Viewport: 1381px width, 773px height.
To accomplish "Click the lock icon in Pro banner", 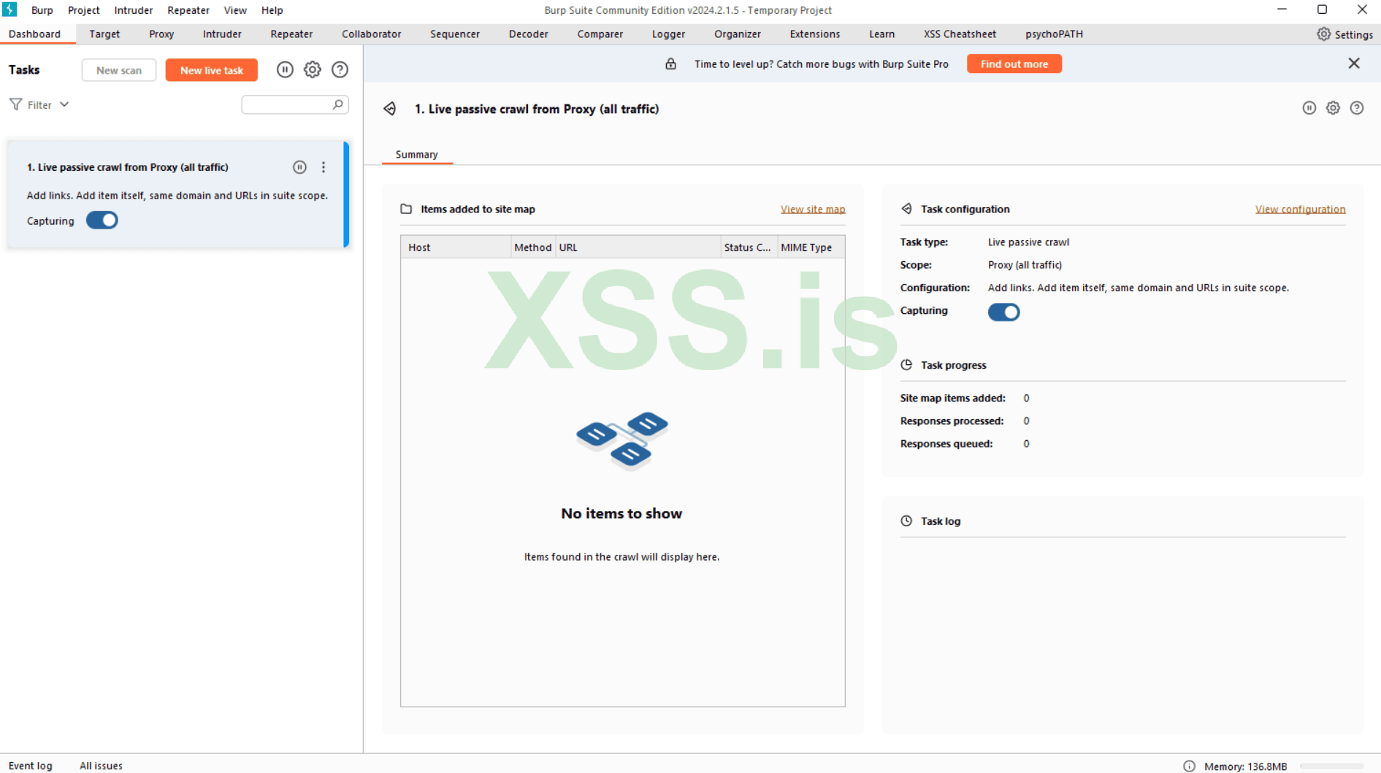I will pos(670,64).
